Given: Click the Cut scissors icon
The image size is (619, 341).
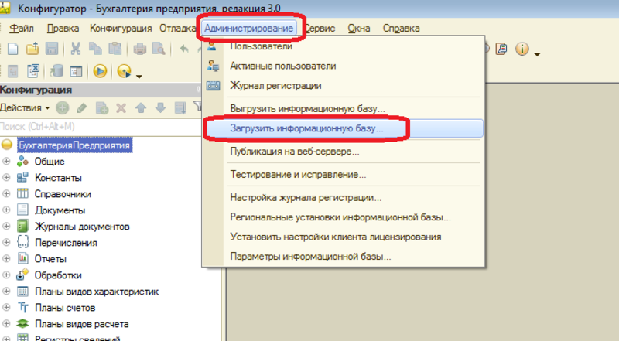Looking at the screenshot, I should (75, 49).
